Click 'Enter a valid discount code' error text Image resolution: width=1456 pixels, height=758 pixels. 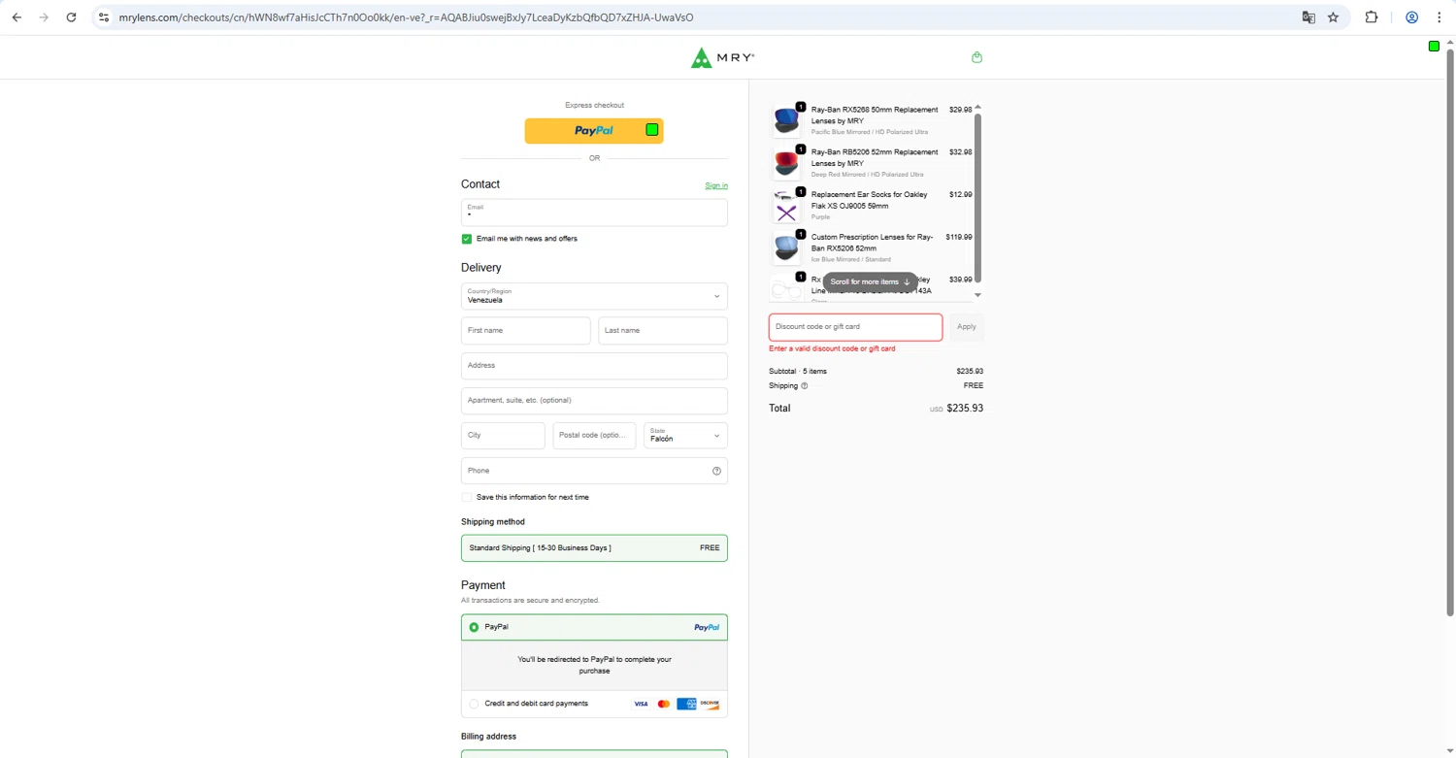coord(832,348)
